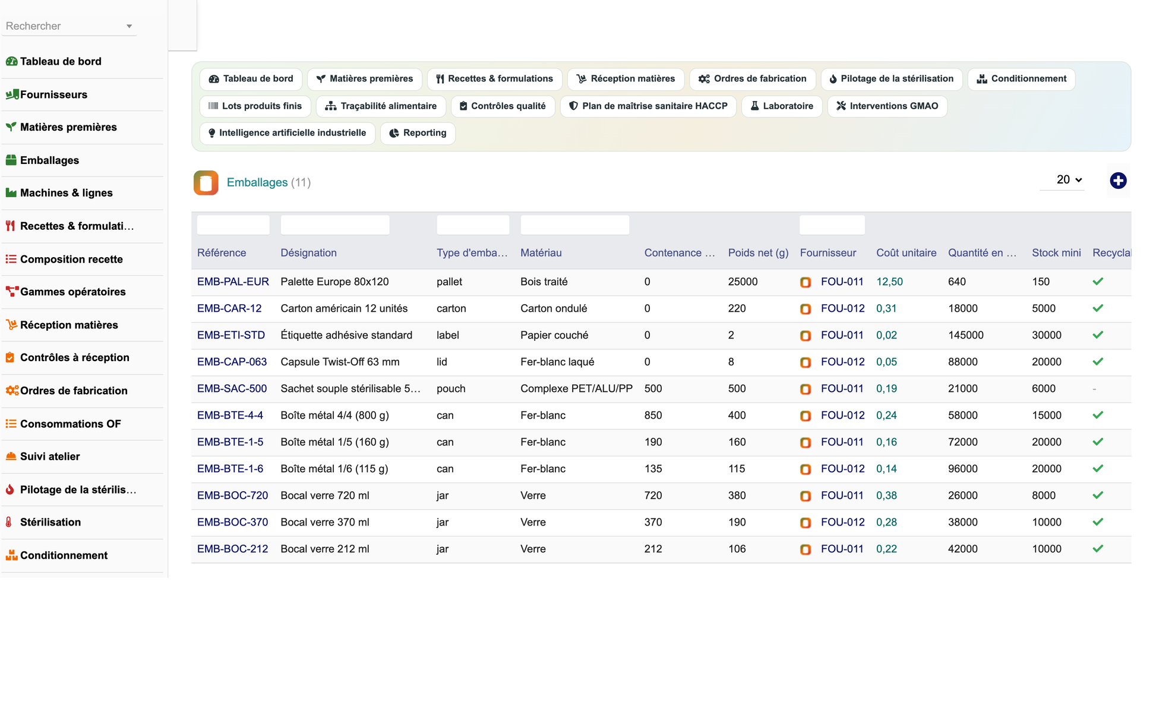This screenshot has height=715, width=1156.
Task: Click supplier icon in EMB-PAL-EUR row
Action: (x=806, y=282)
